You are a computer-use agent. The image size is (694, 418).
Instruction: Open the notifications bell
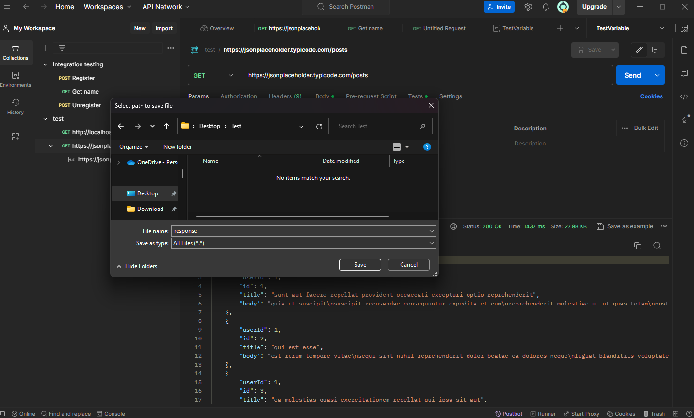pos(546,7)
